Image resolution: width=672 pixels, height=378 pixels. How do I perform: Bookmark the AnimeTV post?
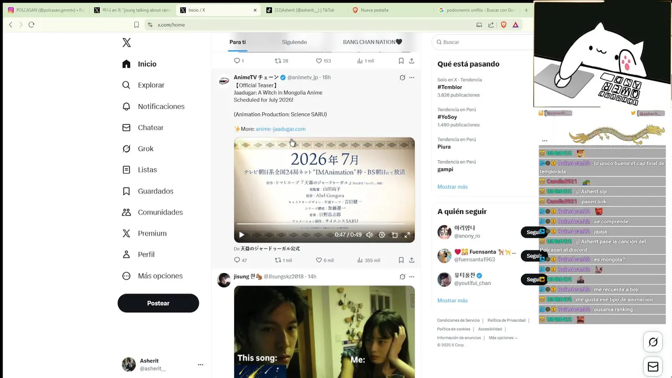tap(401, 260)
